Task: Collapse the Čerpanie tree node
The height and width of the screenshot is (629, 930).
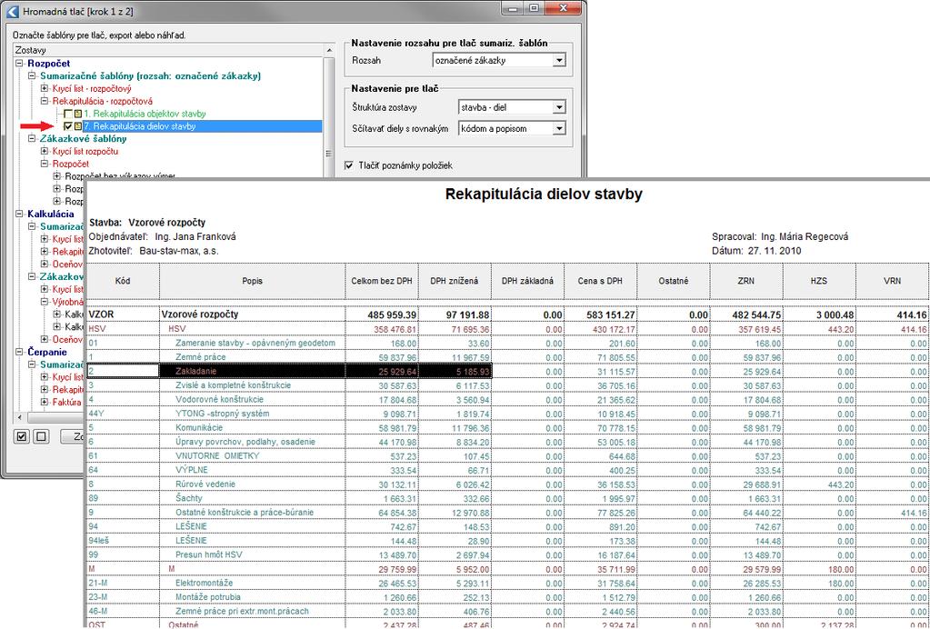Action: point(20,352)
